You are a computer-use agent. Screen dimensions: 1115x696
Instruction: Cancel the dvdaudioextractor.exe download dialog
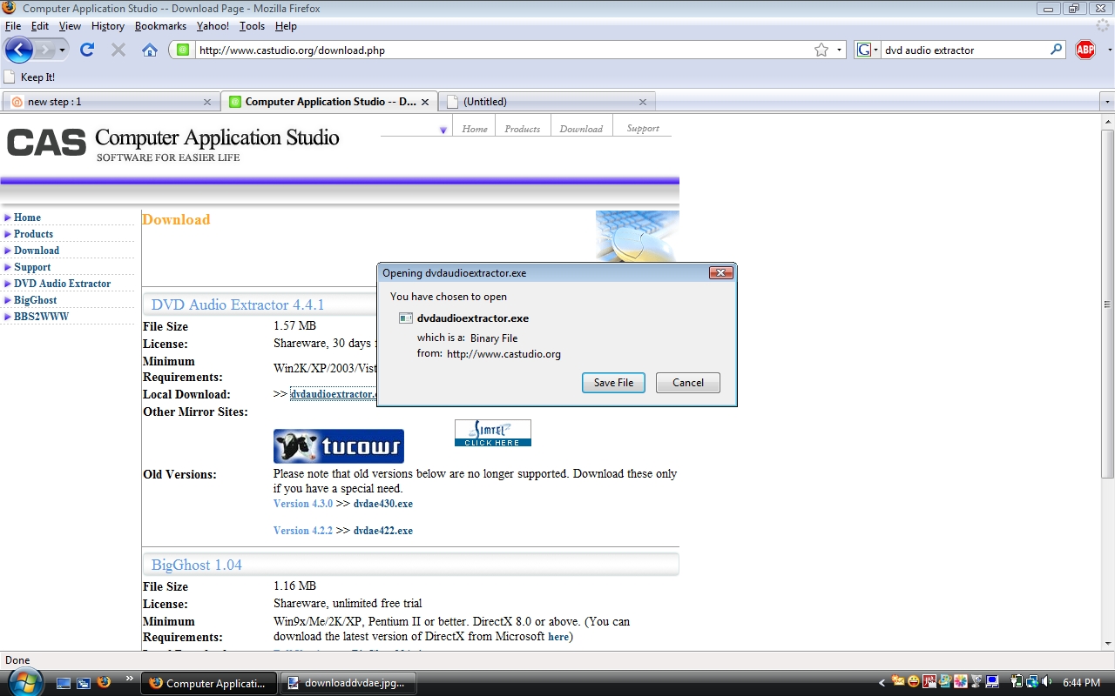coord(688,383)
